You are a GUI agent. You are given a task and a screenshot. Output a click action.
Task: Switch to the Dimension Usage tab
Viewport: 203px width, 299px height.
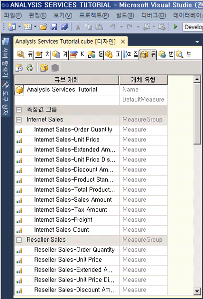click(43, 54)
